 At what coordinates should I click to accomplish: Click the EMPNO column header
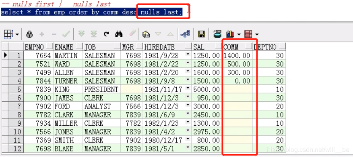[38, 47]
